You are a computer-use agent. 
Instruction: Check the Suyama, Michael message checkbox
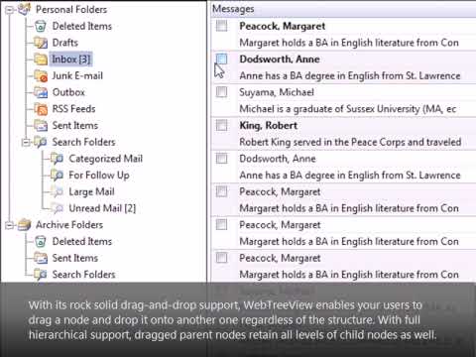221,92
